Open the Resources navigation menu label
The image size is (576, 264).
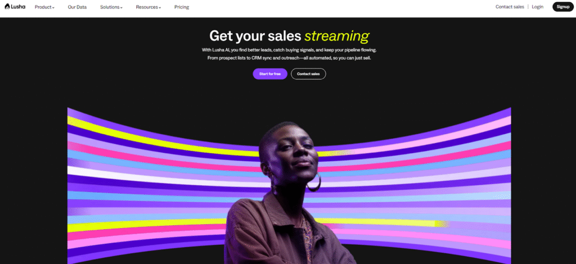[147, 7]
